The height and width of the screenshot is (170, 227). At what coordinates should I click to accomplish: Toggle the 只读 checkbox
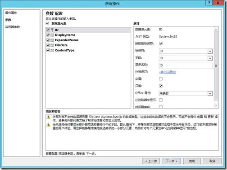click(161, 86)
